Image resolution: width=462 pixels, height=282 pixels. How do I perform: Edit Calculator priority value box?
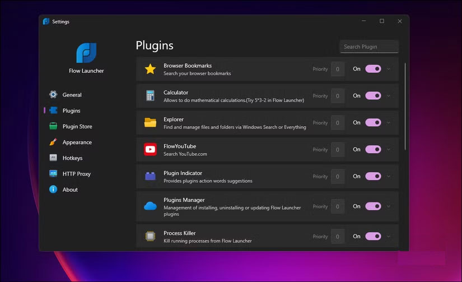pyautogui.click(x=337, y=96)
